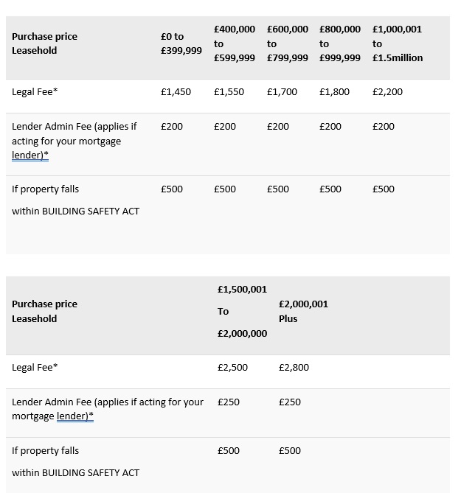Click 'Legal Fee*' label in second table
Image resolution: width=461 pixels, height=493 pixels.
pos(35,368)
